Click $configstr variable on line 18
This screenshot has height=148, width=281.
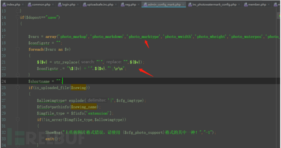pos(39,43)
